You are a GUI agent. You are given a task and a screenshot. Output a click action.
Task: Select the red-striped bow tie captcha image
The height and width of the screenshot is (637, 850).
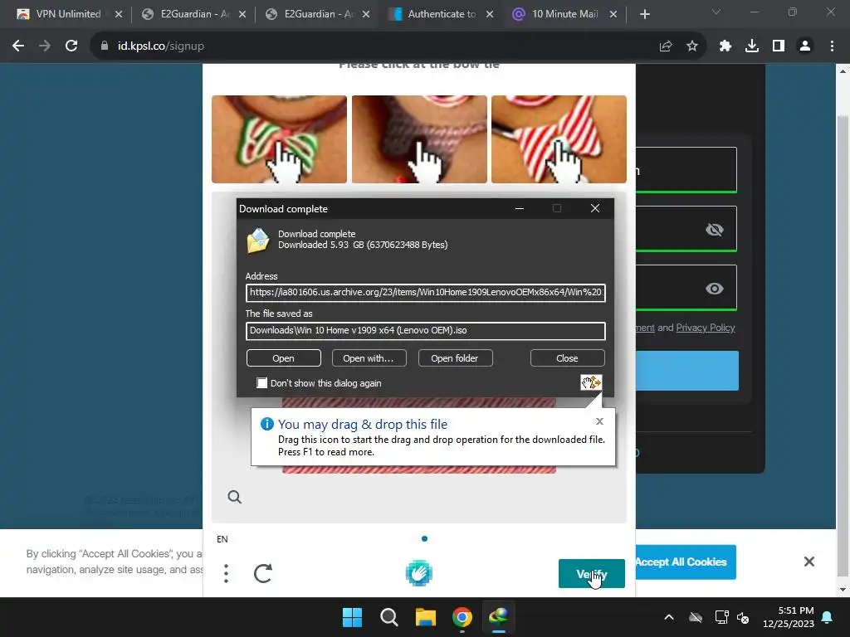point(559,139)
